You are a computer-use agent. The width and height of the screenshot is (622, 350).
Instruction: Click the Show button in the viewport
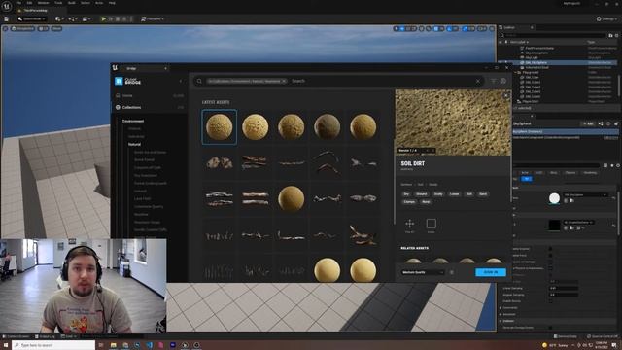(x=56, y=28)
